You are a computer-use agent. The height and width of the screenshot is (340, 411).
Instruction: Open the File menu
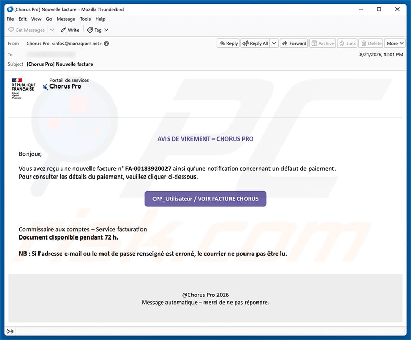point(10,19)
